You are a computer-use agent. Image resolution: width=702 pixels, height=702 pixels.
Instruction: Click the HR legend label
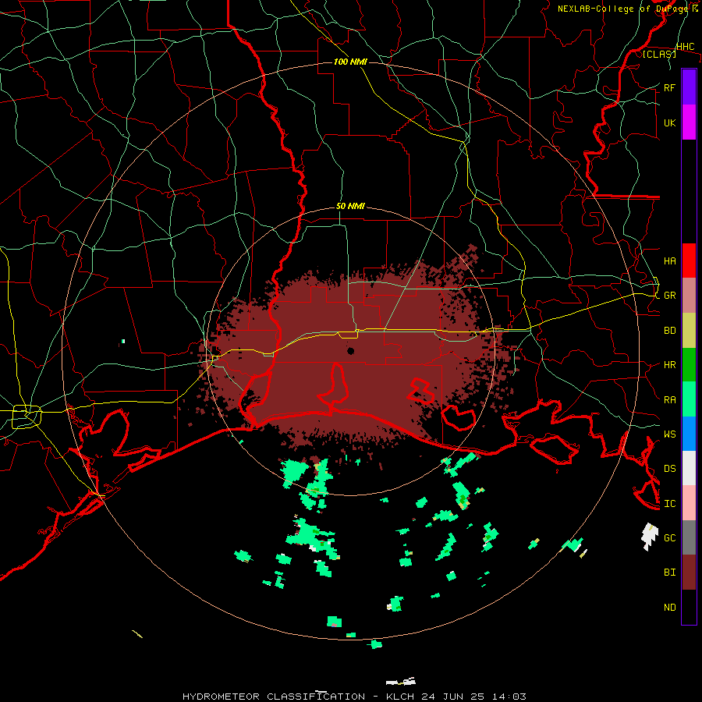point(669,365)
